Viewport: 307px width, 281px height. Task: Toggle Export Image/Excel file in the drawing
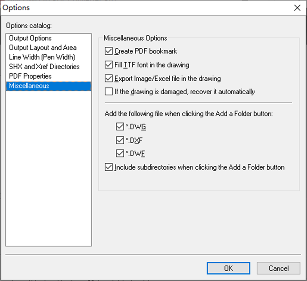[109, 78]
